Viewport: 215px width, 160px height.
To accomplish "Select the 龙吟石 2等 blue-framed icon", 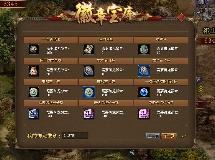I will pos(144,71).
